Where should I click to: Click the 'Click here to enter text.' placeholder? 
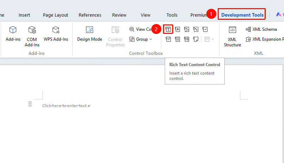pos(65,106)
